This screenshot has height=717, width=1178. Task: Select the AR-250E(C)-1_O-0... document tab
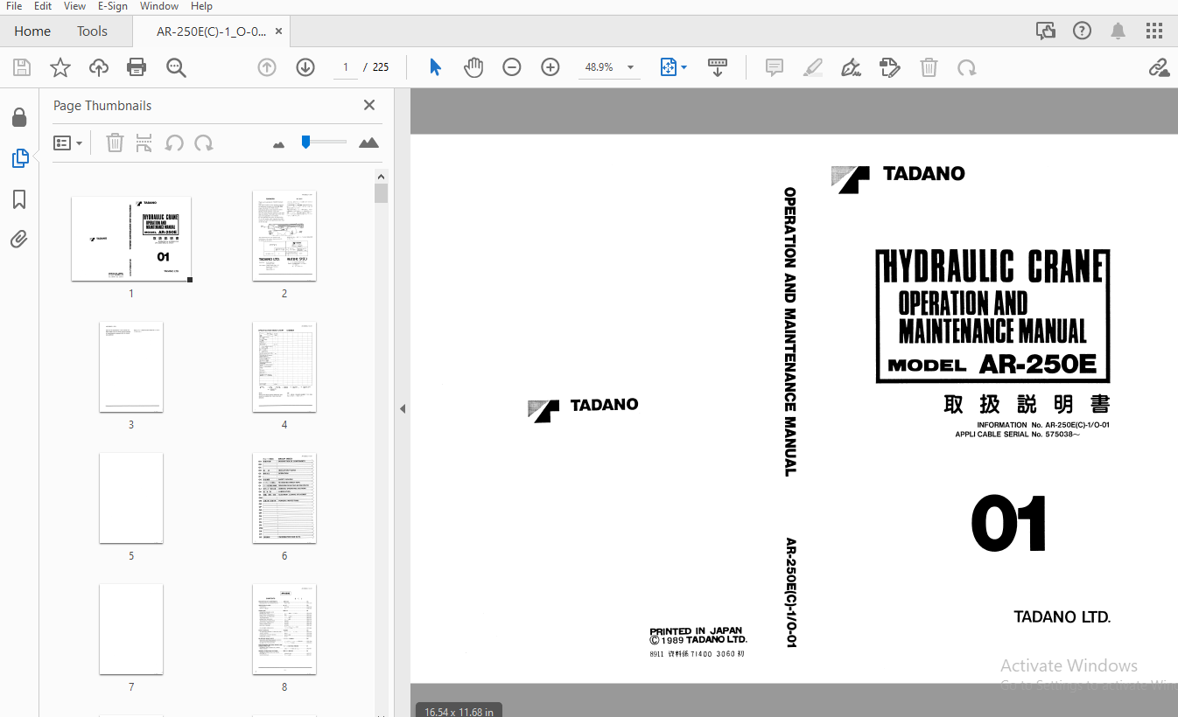pyautogui.click(x=210, y=31)
